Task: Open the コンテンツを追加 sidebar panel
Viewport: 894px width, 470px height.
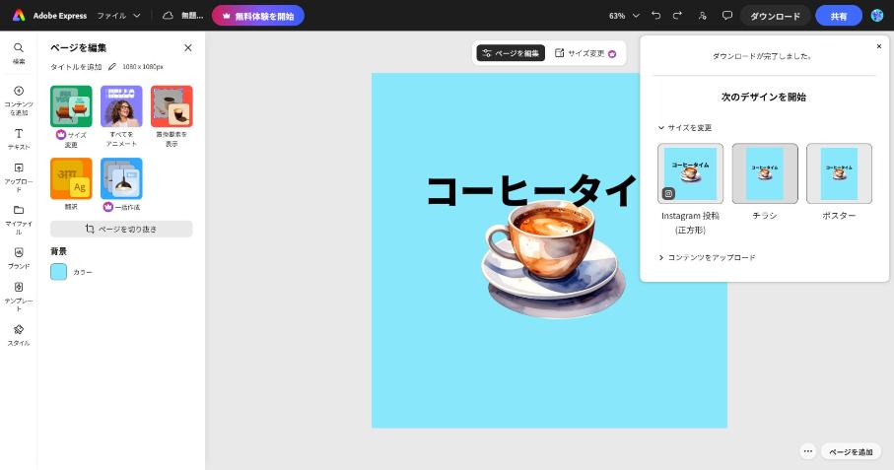Action: click(x=19, y=101)
